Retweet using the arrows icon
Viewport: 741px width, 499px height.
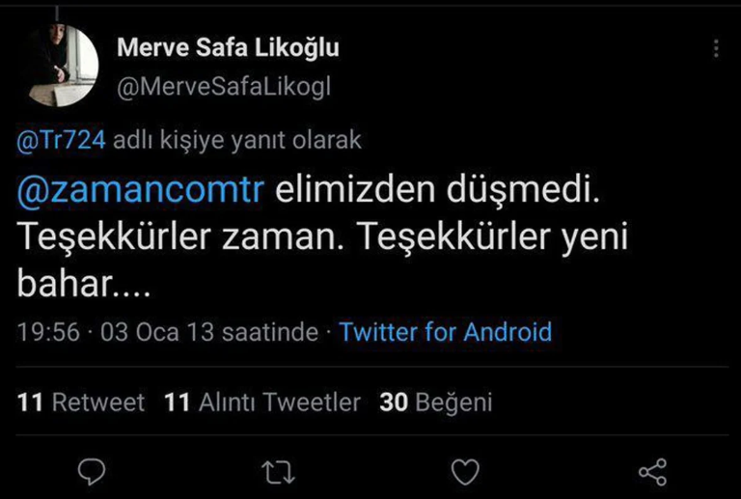(x=278, y=471)
